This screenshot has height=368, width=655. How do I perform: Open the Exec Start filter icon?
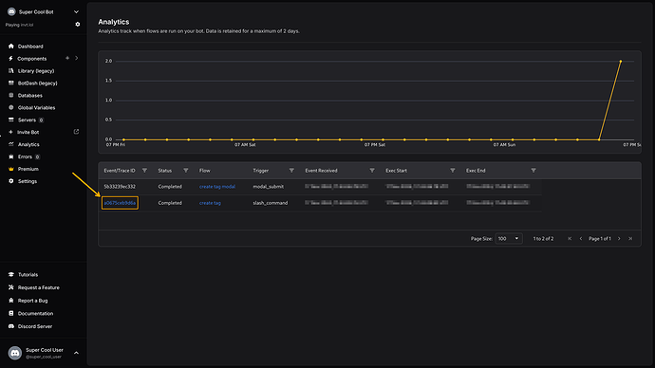(x=453, y=171)
